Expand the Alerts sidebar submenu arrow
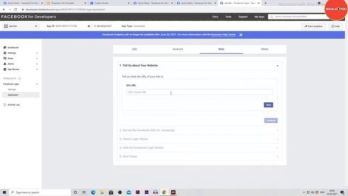Viewport: 348px width, 196px height. (37, 64)
